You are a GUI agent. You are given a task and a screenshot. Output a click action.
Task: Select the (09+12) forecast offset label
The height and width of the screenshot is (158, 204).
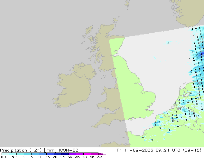(x=192, y=150)
